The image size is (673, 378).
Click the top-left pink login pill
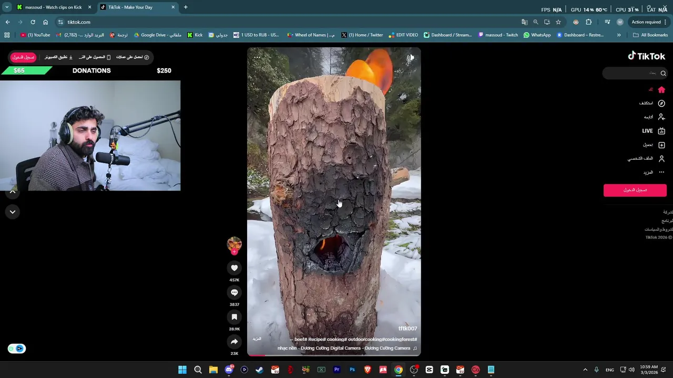coord(24,57)
